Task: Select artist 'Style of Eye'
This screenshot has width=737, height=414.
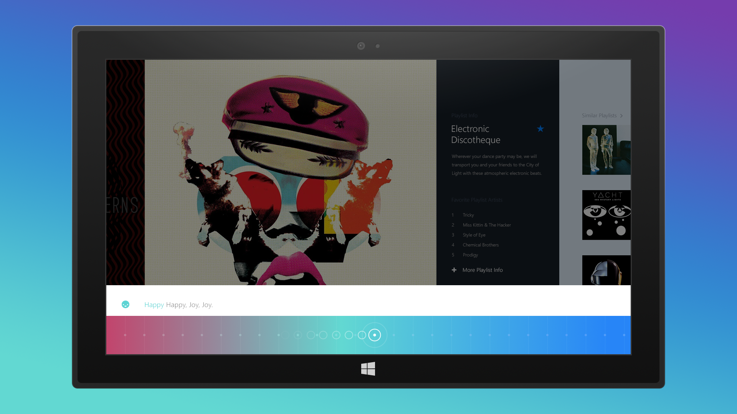Action: click(x=474, y=235)
